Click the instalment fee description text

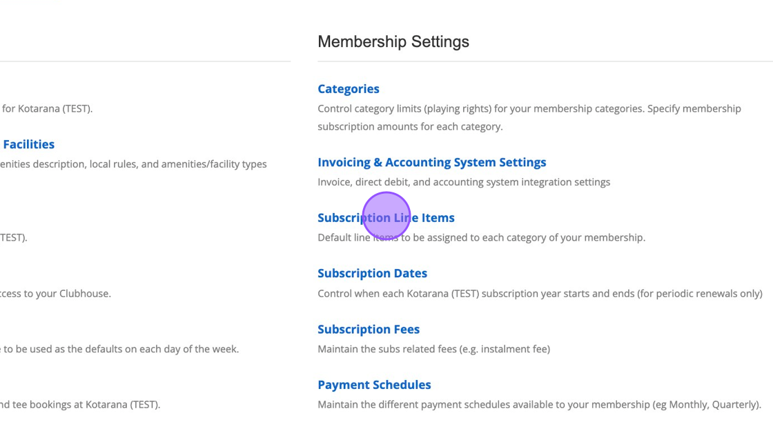[433, 349]
